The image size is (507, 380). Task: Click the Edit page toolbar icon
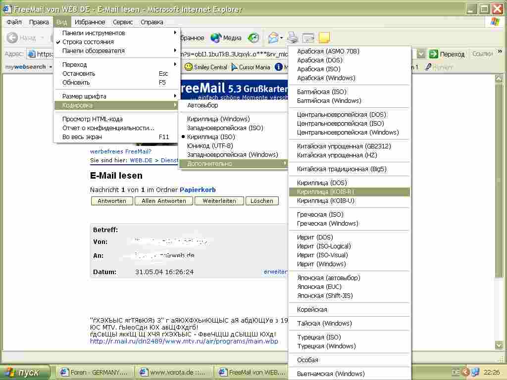[308, 38]
